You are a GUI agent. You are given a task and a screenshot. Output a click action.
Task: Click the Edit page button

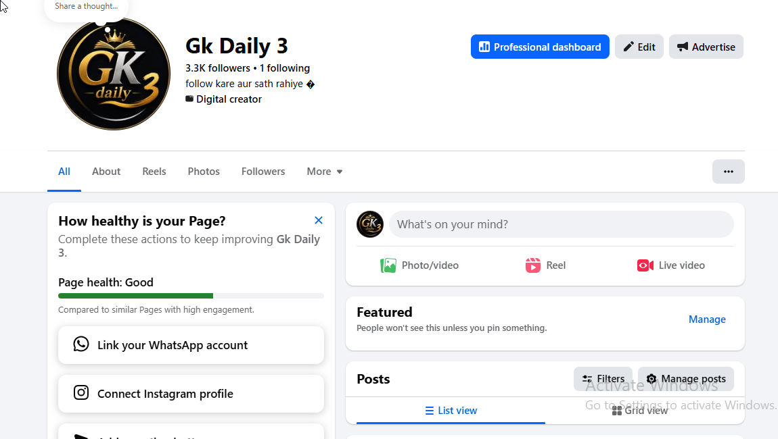(639, 47)
